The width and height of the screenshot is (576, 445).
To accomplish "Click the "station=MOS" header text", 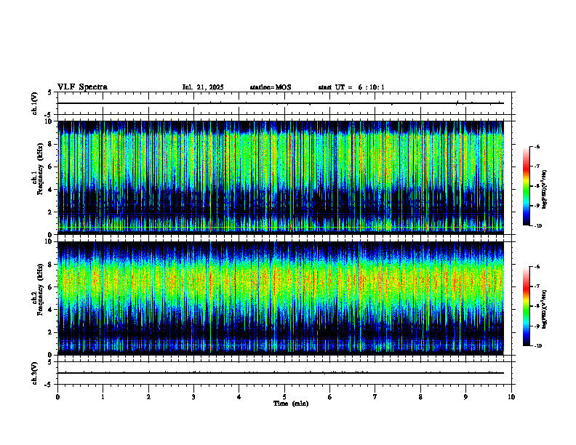I will click(x=271, y=87).
